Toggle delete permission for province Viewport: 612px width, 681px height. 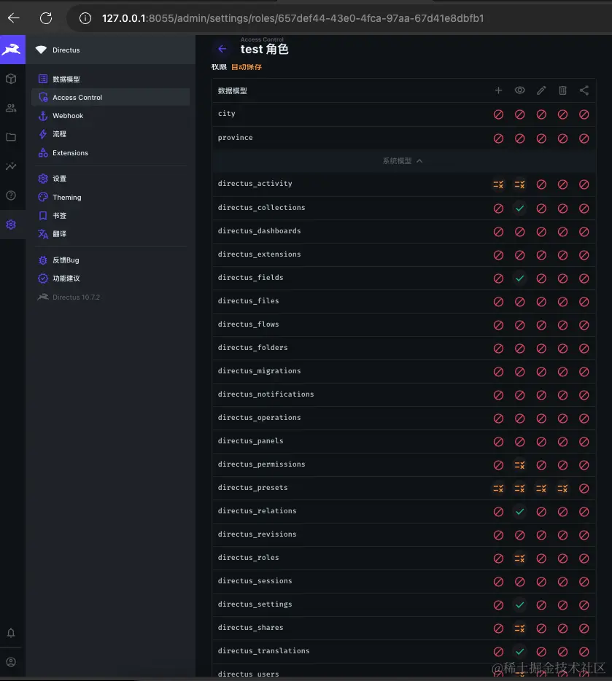(x=562, y=138)
